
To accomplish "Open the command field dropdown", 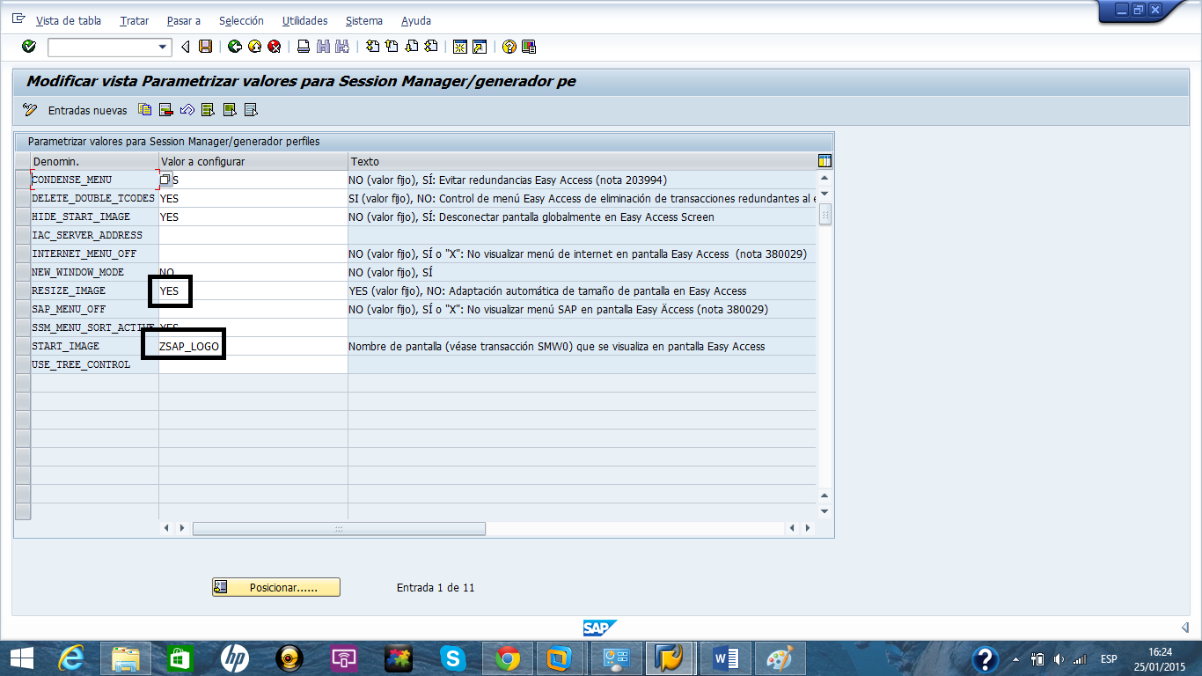I will click(x=162, y=47).
